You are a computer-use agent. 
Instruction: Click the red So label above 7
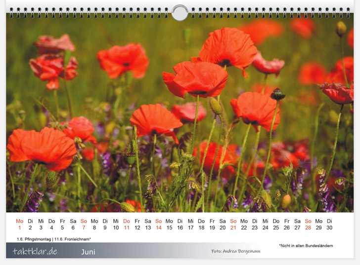pos(84,221)
